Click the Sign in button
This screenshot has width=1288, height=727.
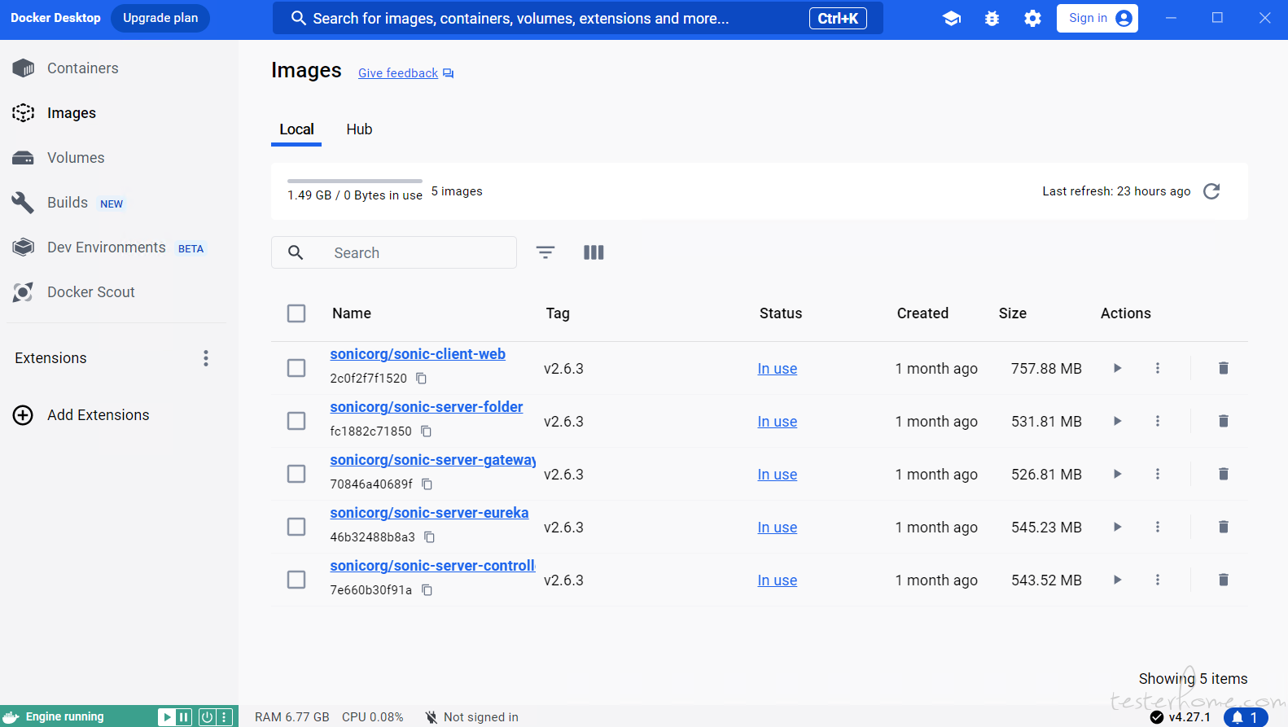pyautogui.click(x=1097, y=18)
